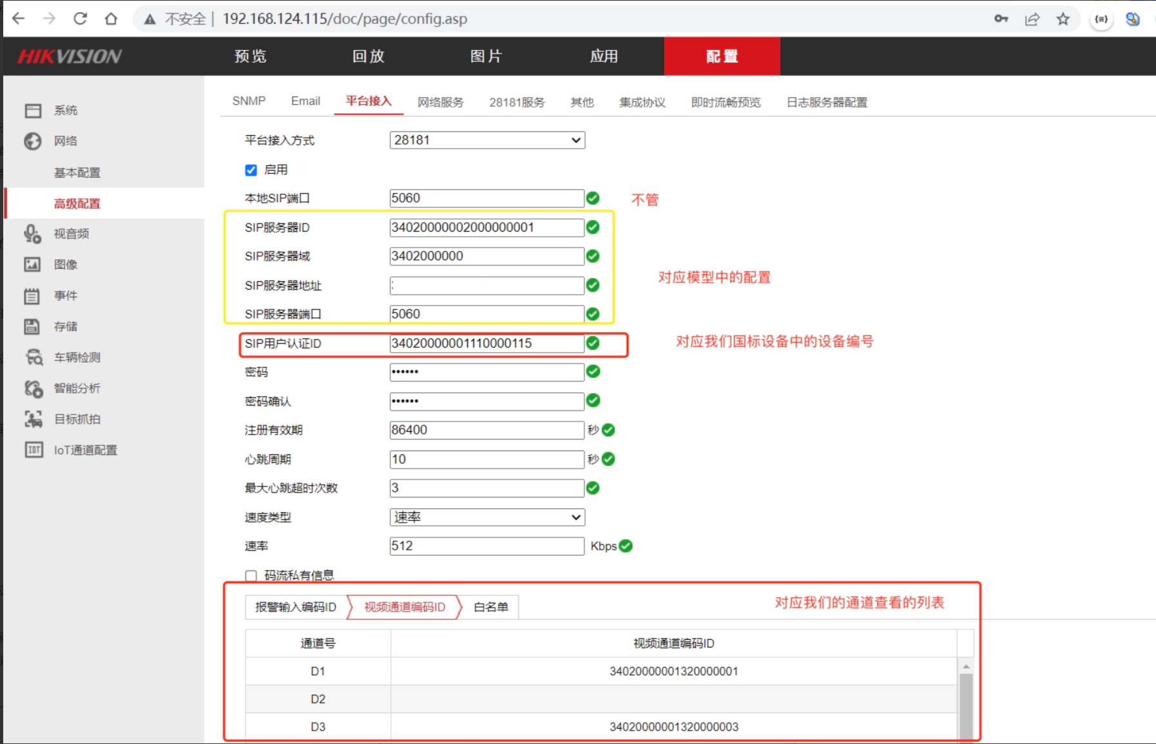Open the 即时流畅预览 tab
The width and height of the screenshot is (1156, 744).
click(726, 102)
